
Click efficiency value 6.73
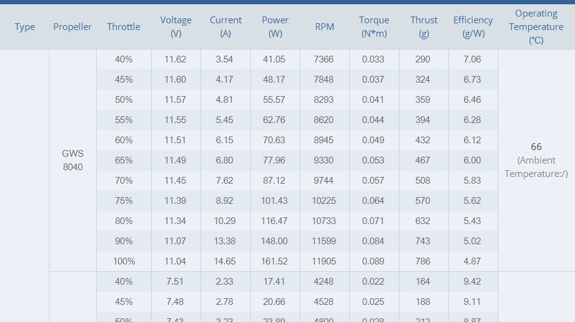click(x=472, y=80)
